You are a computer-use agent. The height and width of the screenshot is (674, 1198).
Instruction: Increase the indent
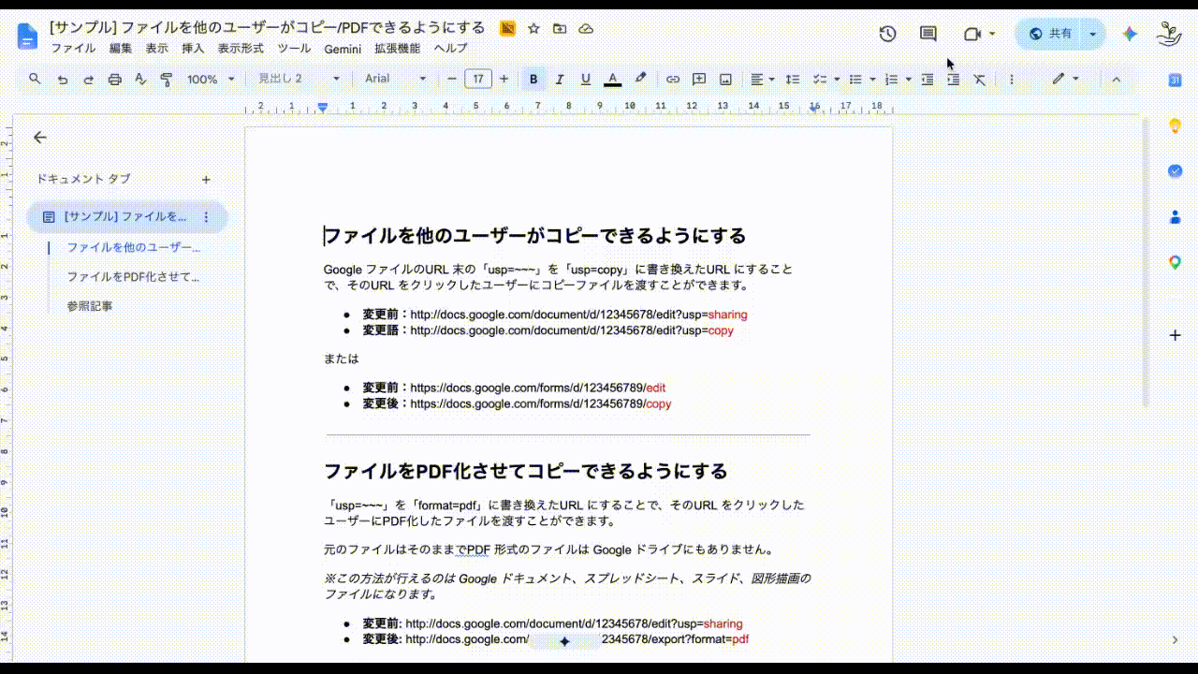953,80
